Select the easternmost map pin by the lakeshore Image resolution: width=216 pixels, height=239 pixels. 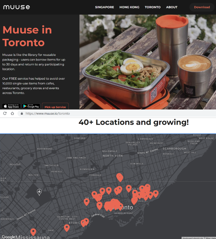point(156,194)
